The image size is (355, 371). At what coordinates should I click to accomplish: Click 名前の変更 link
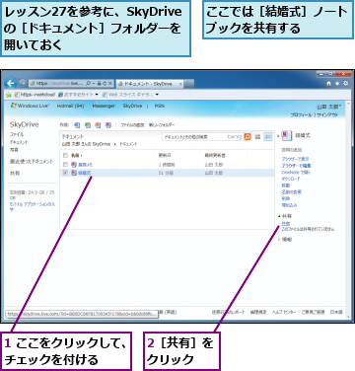pos(291,191)
